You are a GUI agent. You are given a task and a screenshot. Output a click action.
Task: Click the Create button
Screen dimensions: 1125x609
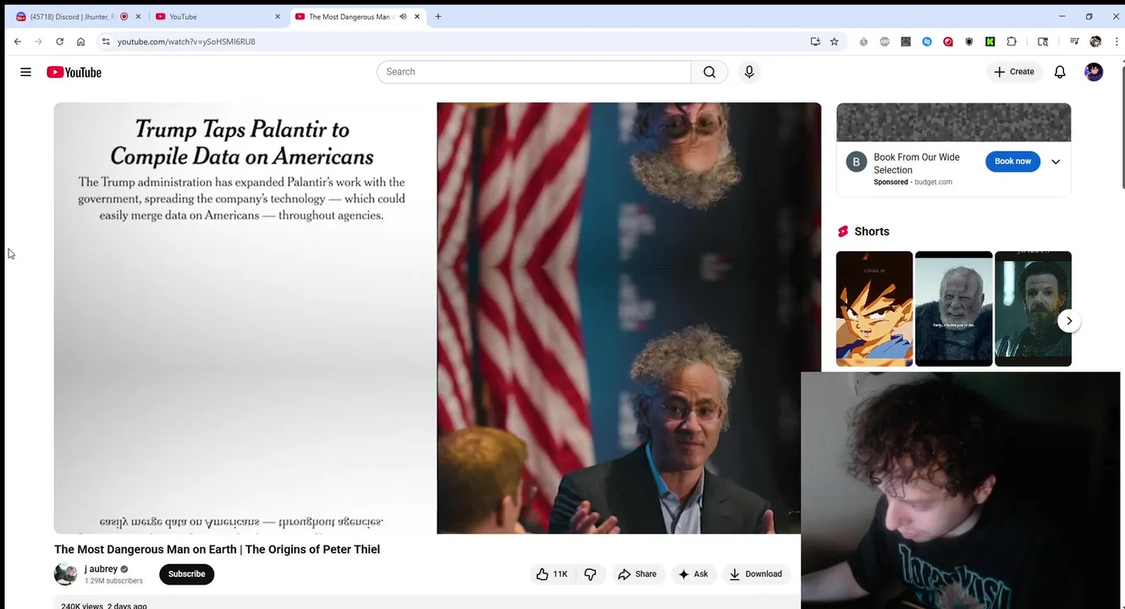point(1014,72)
